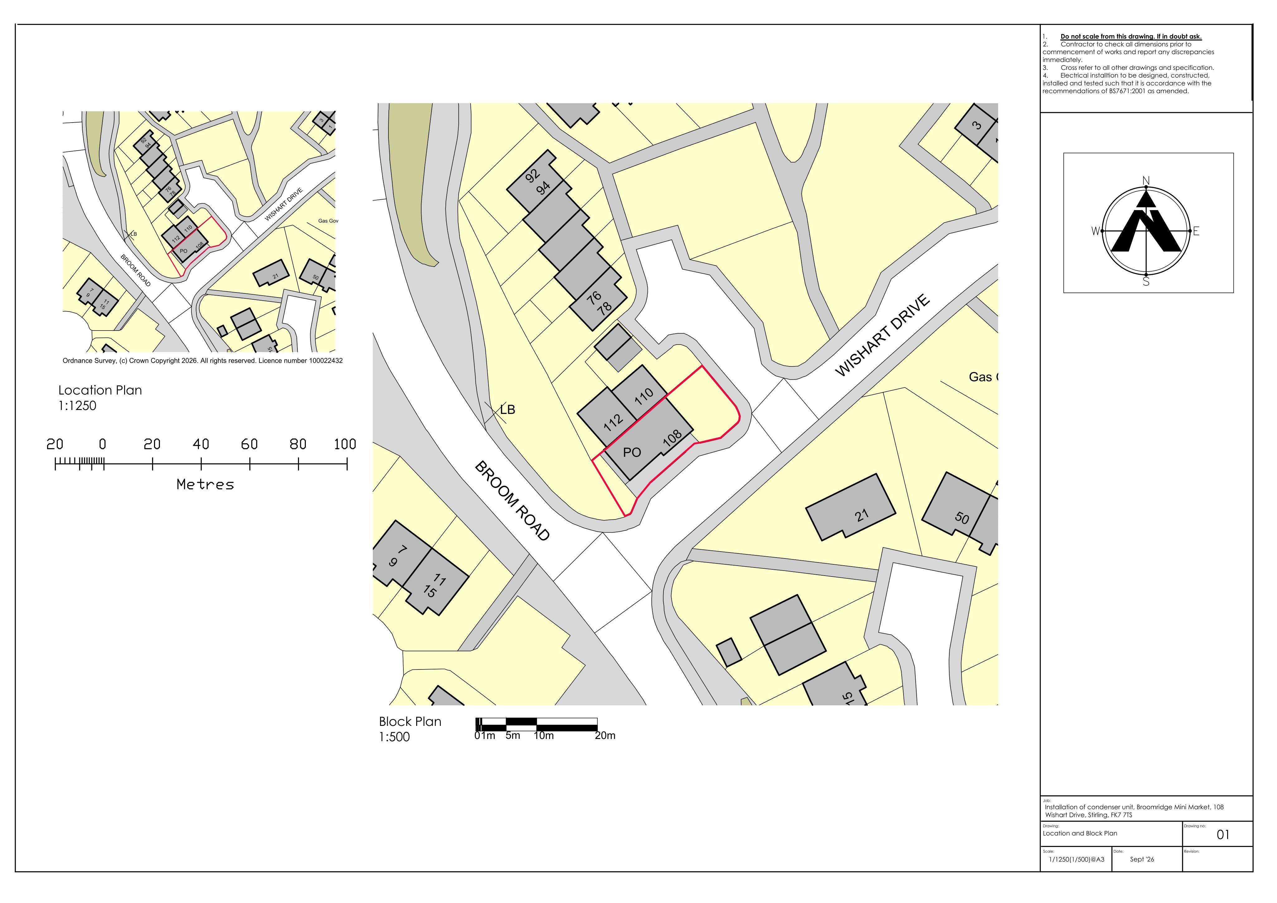Click note 2 'Contractor to check all dimensions'
This screenshot has width=1277, height=903.
(x=1129, y=52)
